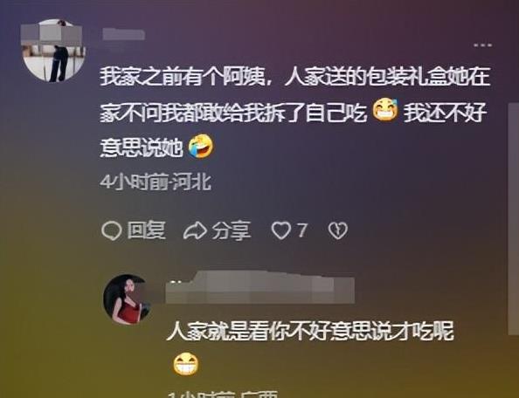Screen dimensions: 519x398
Task: Click the blurred username of the reply
Action: (x=260, y=287)
